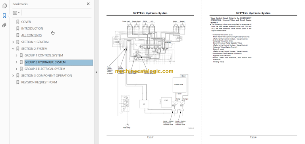Click page number T2-2-7 in the footer
The width and height of the screenshot is (305, 144).
pos(150,137)
